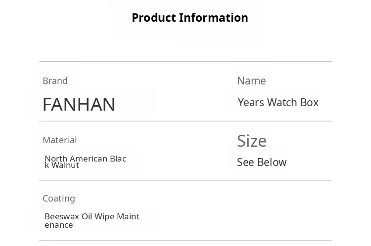Click the Beeswax Oil Wipe Maintenance value
This screenshot has height=246, width=371.
[92, 220]
